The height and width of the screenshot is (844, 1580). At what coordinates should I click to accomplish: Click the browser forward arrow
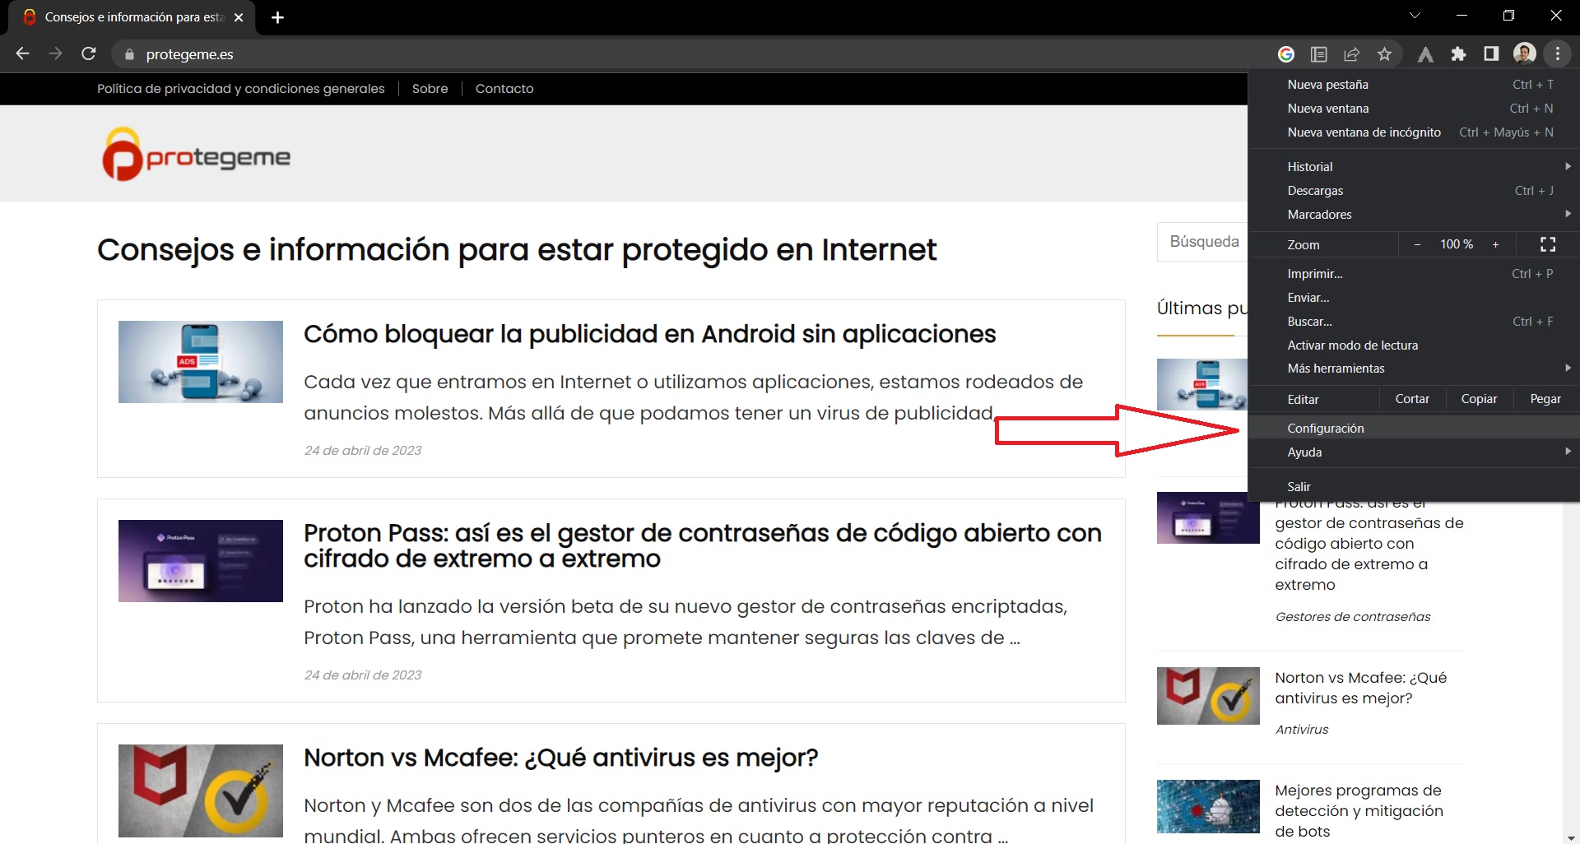pos(55,53)
